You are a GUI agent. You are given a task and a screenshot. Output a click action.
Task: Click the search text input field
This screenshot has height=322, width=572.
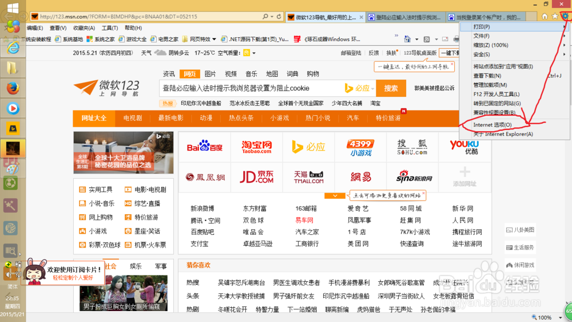(x=251, y=88)
